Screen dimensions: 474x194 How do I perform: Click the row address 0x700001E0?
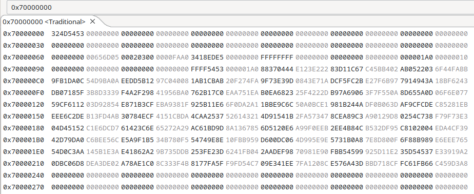tap(24, 151)
